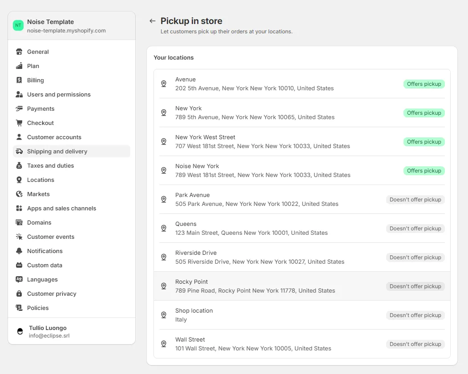468x374 pixels.
Task: Click the Languages translate icon
Action: 19,280
